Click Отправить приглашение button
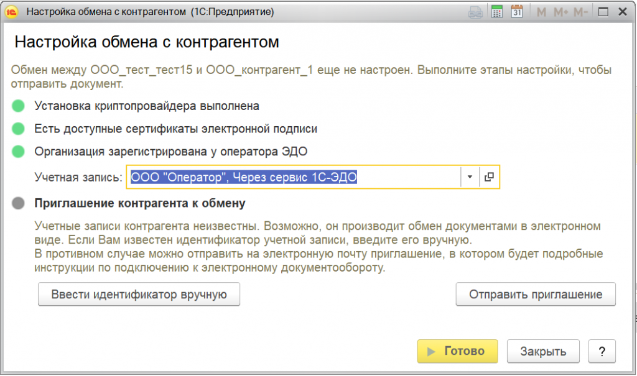 536,295
